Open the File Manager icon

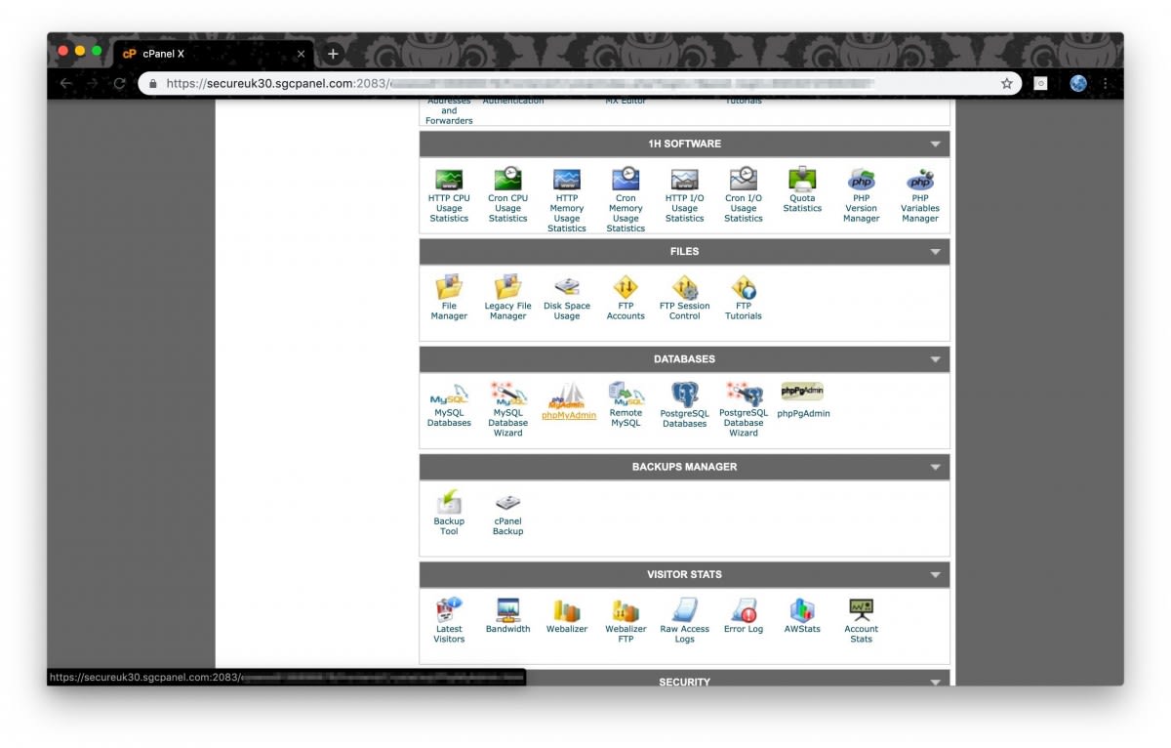pos(449,287)
